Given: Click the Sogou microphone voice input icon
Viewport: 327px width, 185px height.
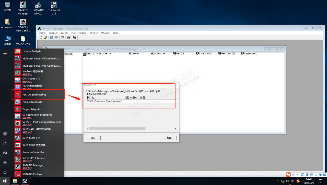Looking at the screenshot, I should [307, 175].
